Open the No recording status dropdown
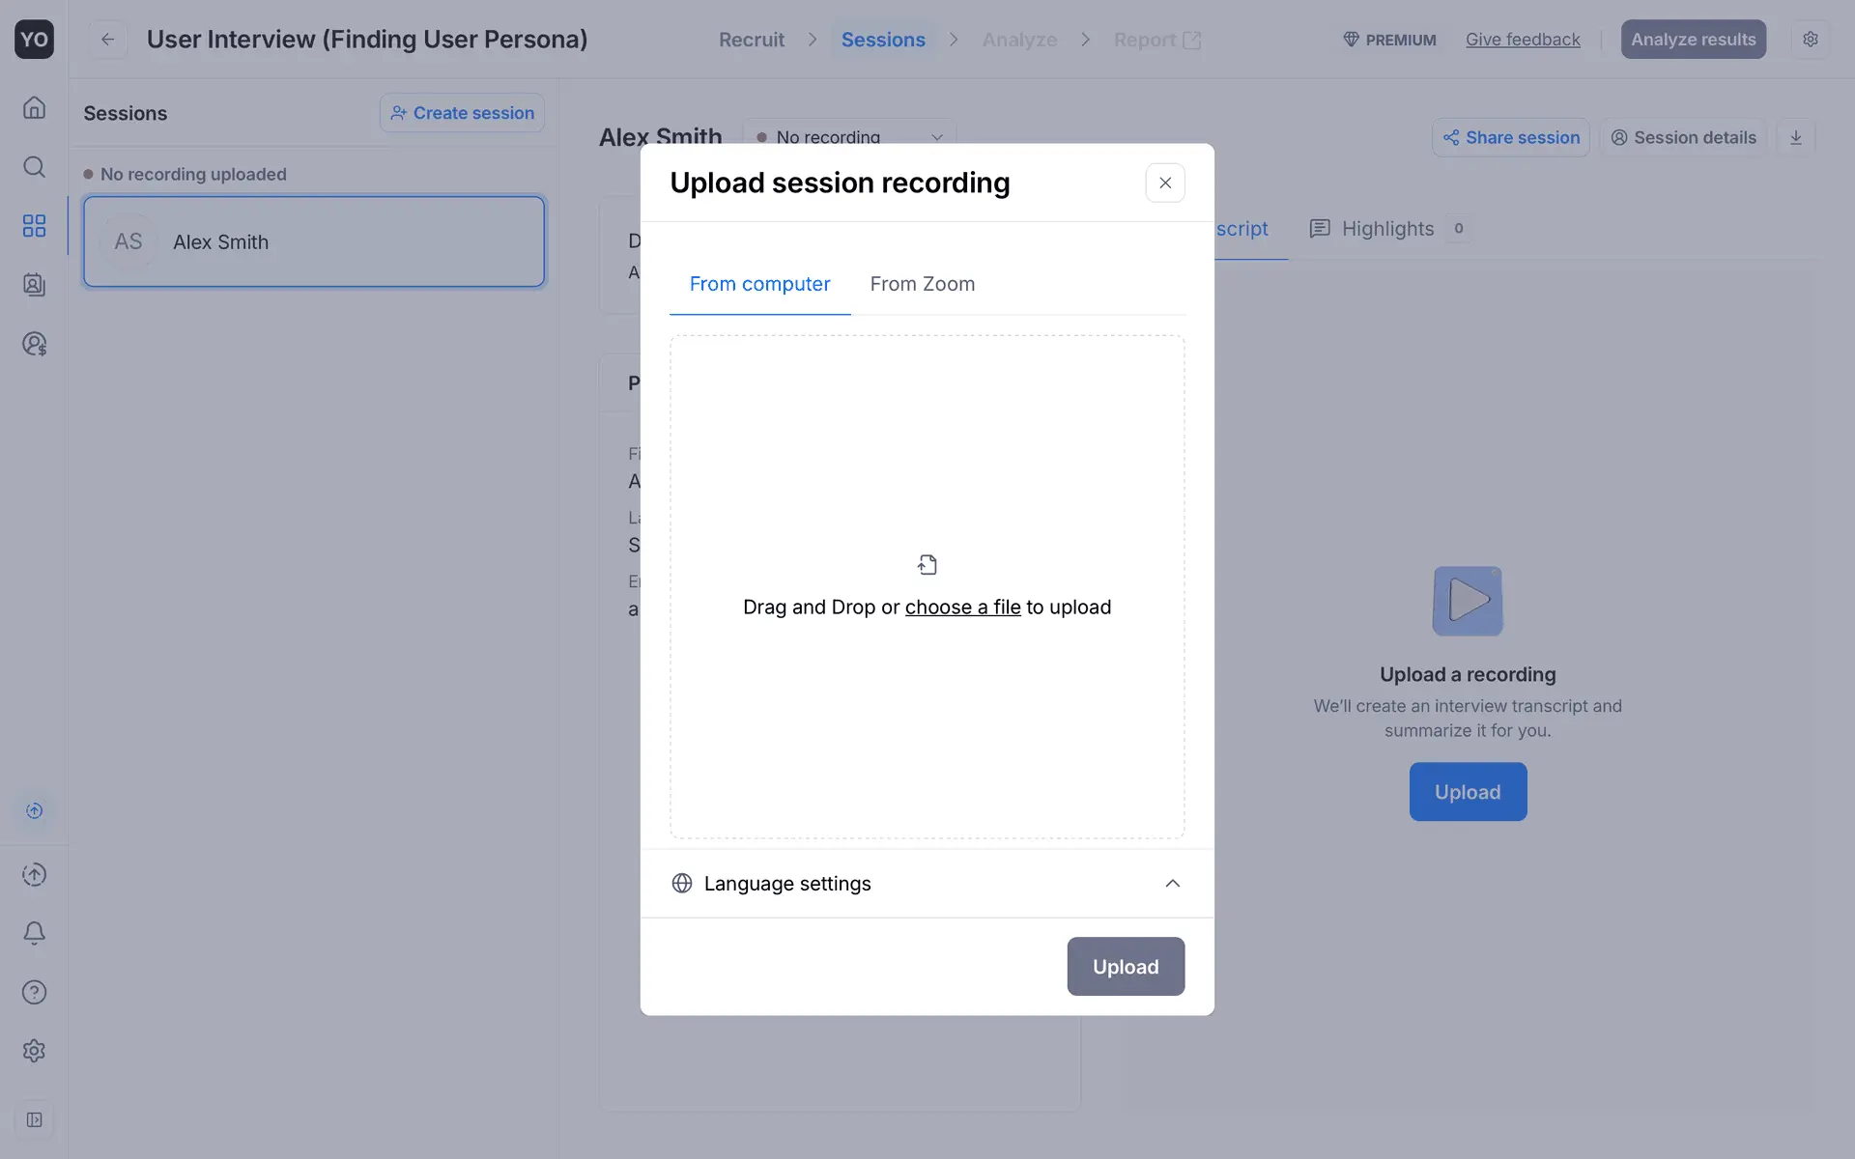Image resolution: width=1855 pixels, height=1159 pixels. [x=848, y=137]
